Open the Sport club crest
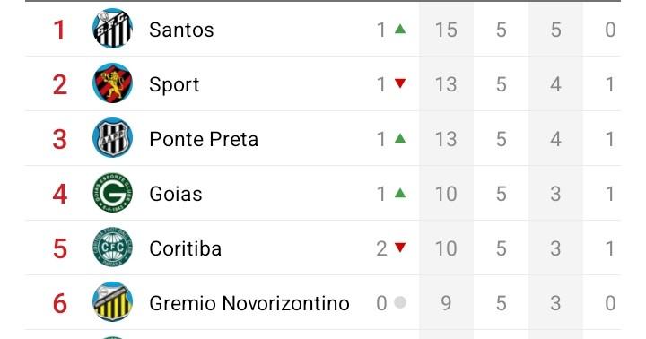Screen dimensions: 646x339 (112, 83)
